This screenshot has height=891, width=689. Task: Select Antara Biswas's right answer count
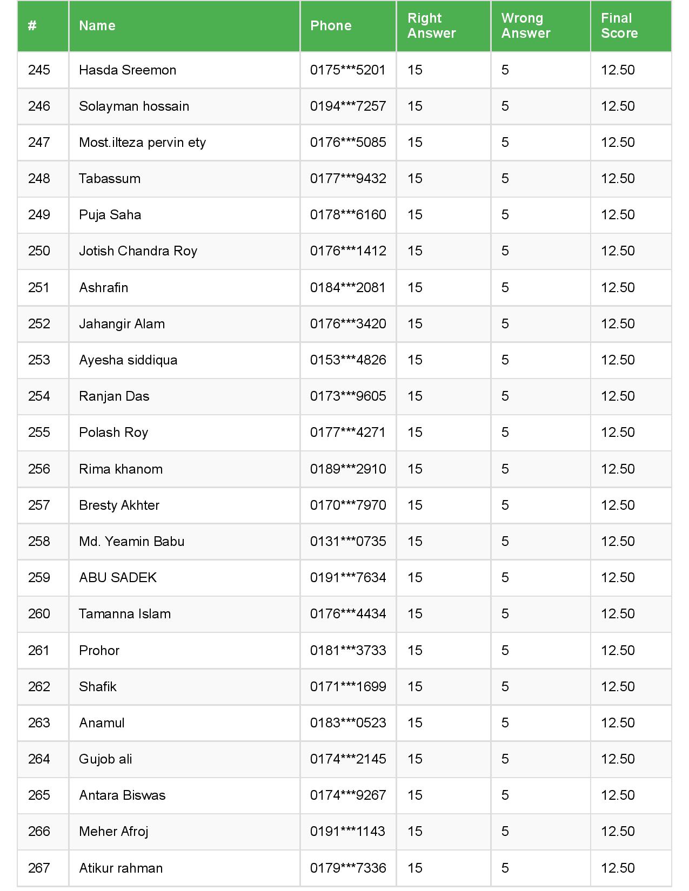[x=415, y=795]
